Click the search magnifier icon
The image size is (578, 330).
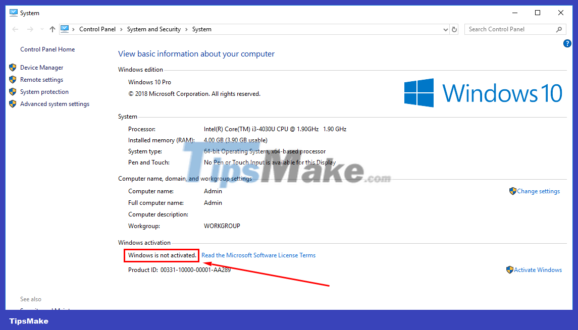(558, 29)
